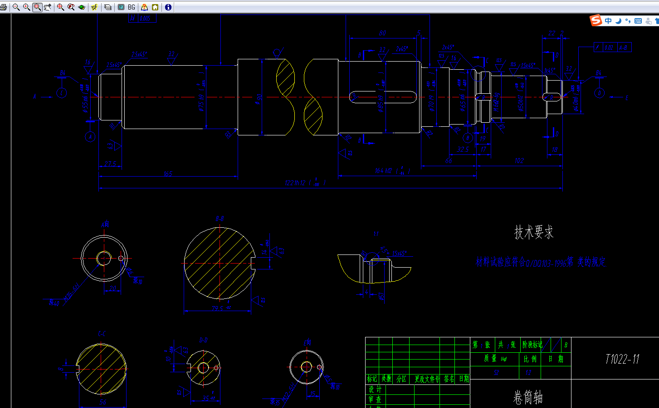Click the blue window display icon
The width and height of the screenshot is (659, 408).
(121, 7)
